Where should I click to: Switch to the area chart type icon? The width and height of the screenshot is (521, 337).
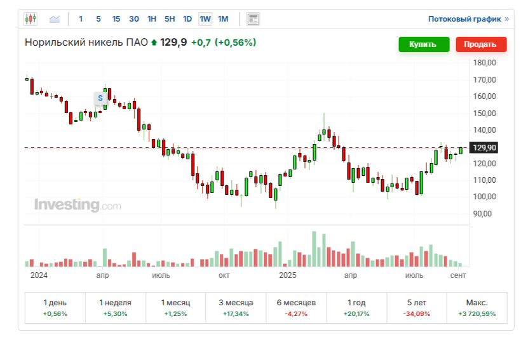click(55, 19)
